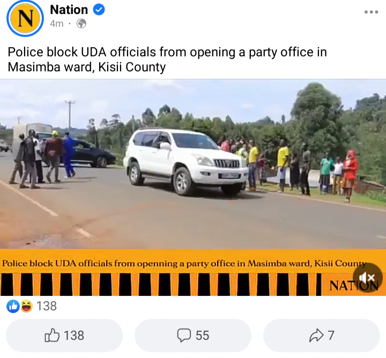Play the video of the white SUV

[193, 163]
